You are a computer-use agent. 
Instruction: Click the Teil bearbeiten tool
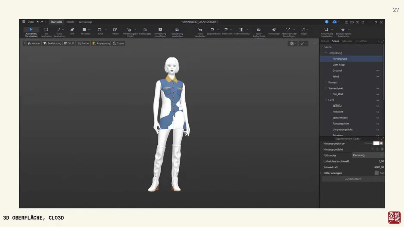coord(46,31)
